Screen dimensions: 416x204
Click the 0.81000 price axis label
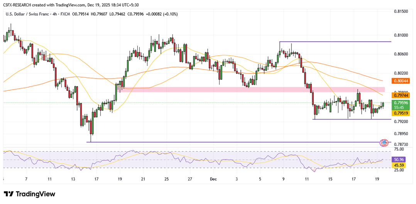tap(401, 35)
